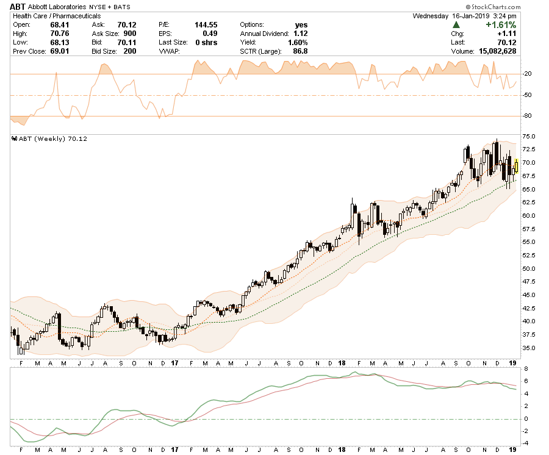Click the +1.61% percent change figure

point(501,25)
